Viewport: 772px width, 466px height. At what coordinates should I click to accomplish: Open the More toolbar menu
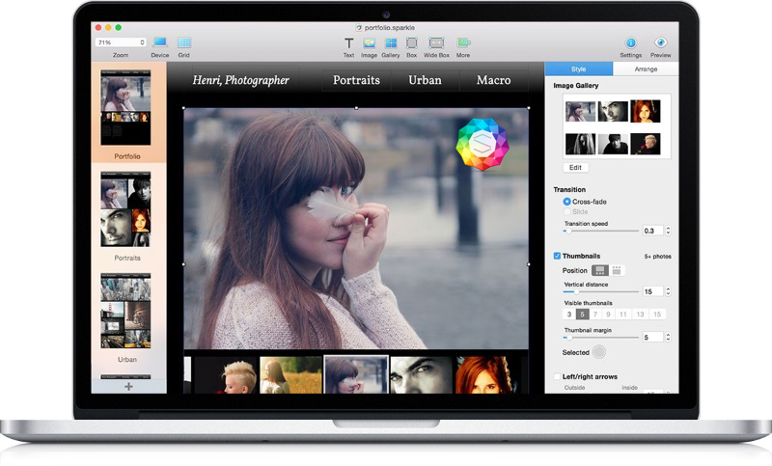(x=463, y=43)
